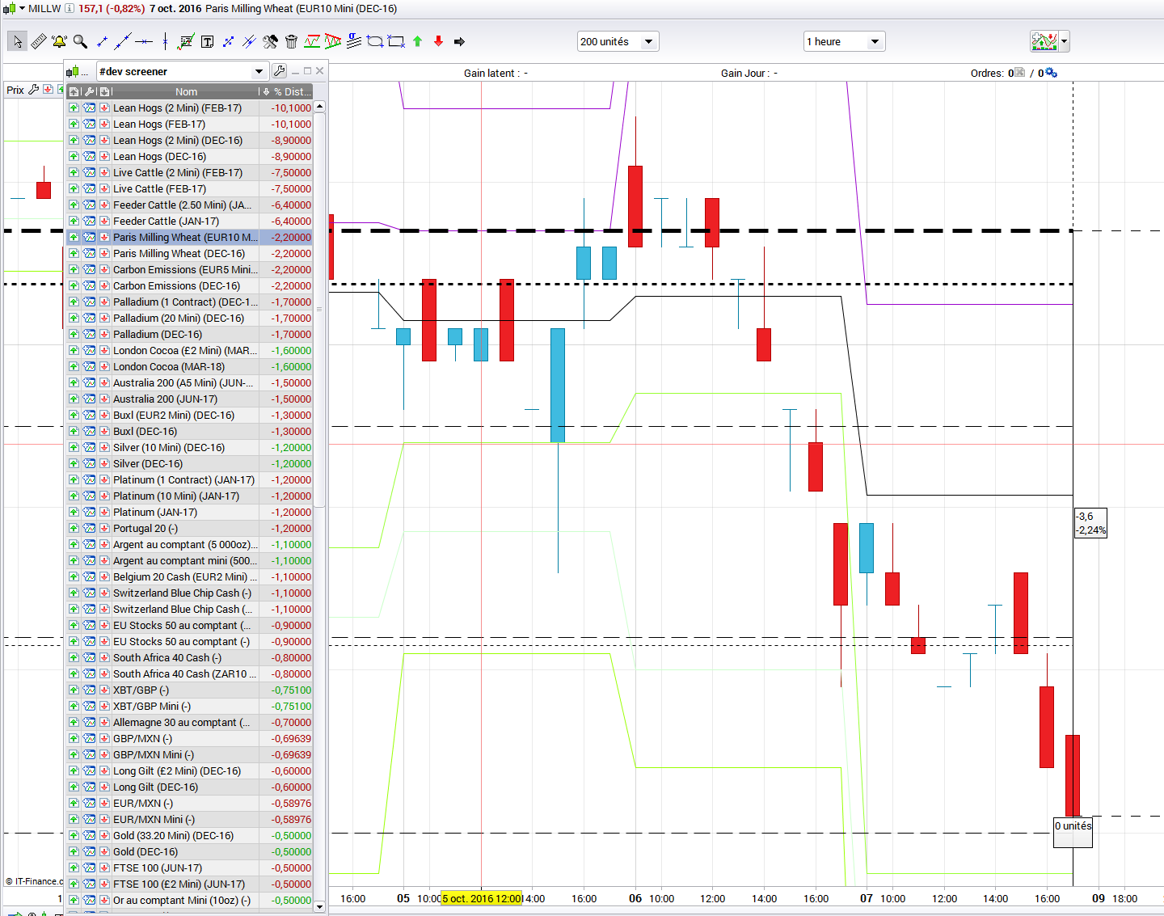Select the dashed segment drawing tool
This screenshot has height=916, width=1164.
click(228, 41)
